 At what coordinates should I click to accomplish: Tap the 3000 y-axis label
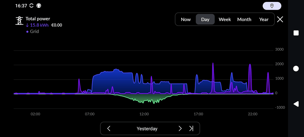(x=279, y=49)
